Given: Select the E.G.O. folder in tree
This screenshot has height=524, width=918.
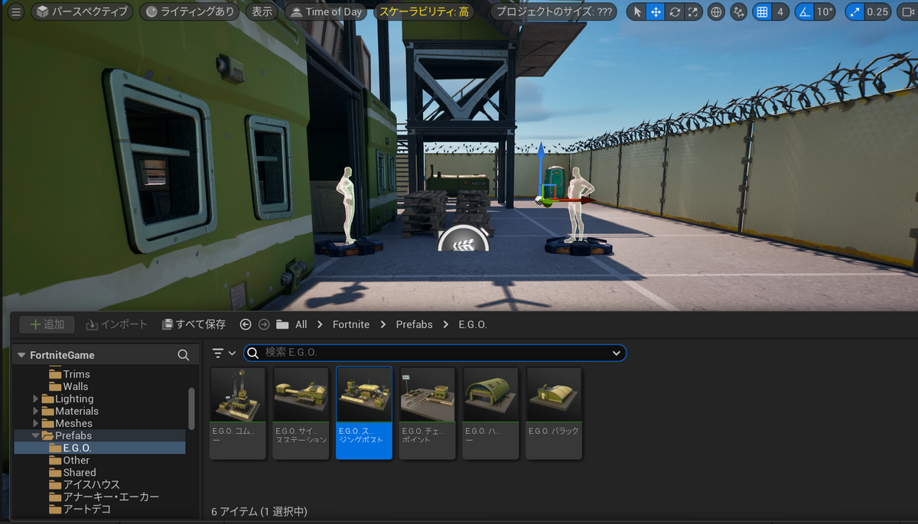Looking at the screenshot, I should point(99,448).
